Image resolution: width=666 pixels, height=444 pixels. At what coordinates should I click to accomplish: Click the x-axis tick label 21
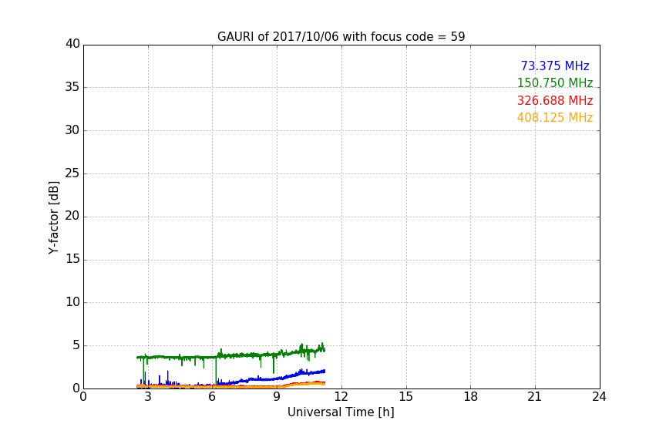(x=535, y=397)
